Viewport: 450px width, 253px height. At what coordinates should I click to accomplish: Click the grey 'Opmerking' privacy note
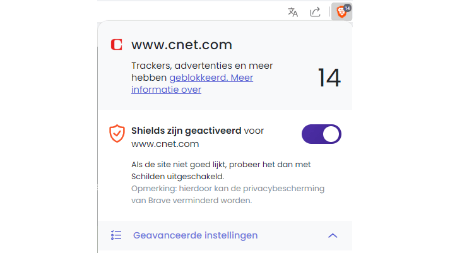coord(227,189)
